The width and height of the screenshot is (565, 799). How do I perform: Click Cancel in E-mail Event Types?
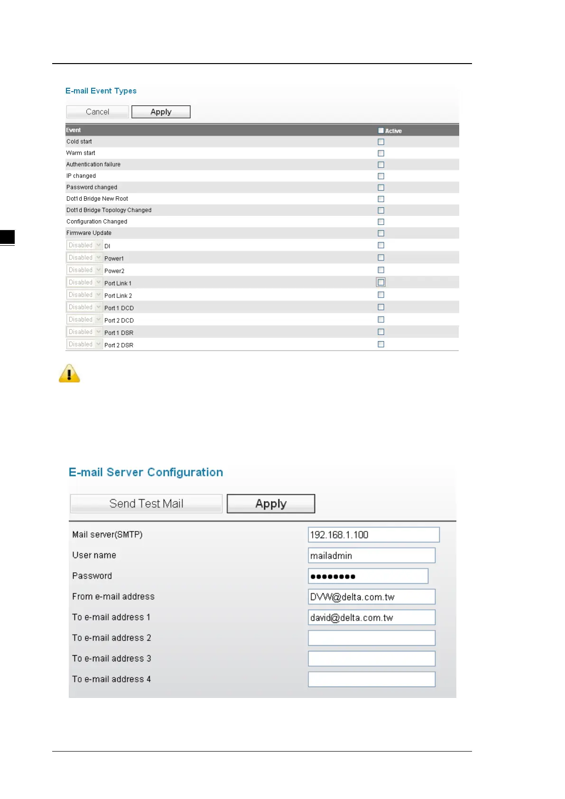coord(97,112)
